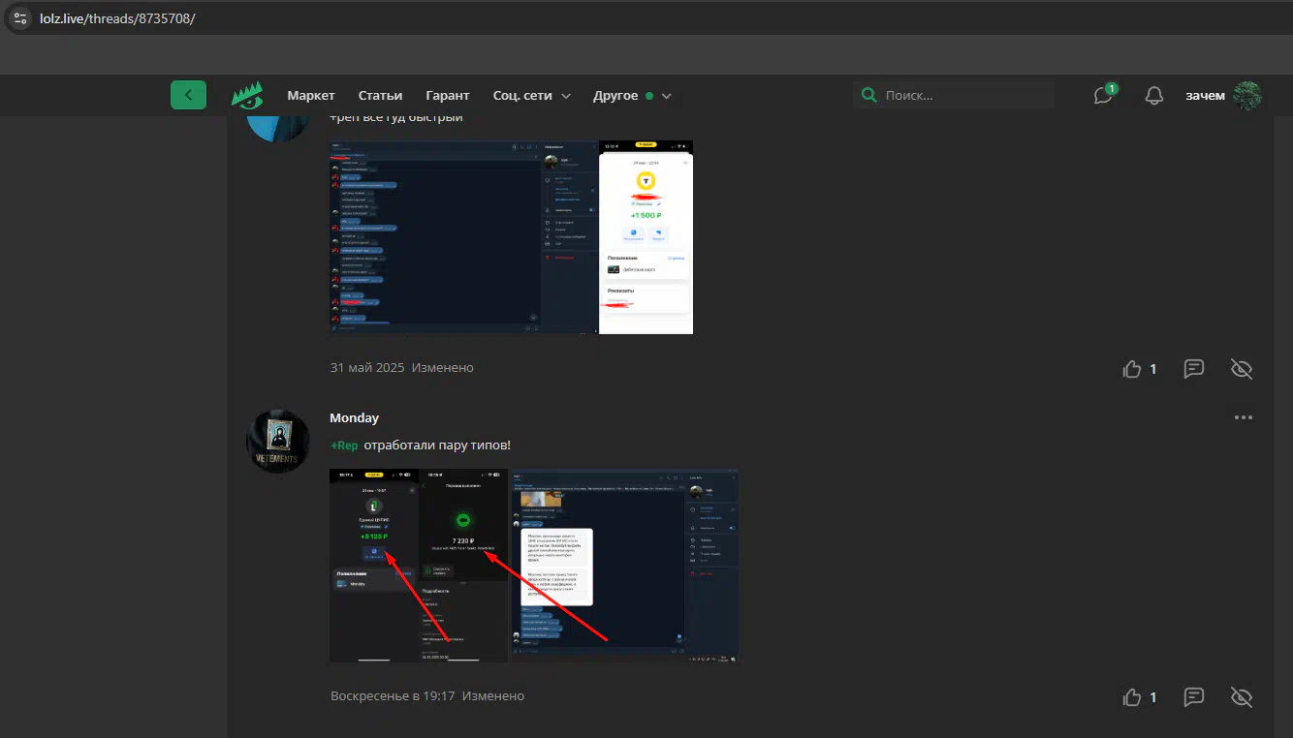Click the Воскресенье в 19:17 timestamp
The width and height of the screenshot is (1293, 738).
pos(393,695)
